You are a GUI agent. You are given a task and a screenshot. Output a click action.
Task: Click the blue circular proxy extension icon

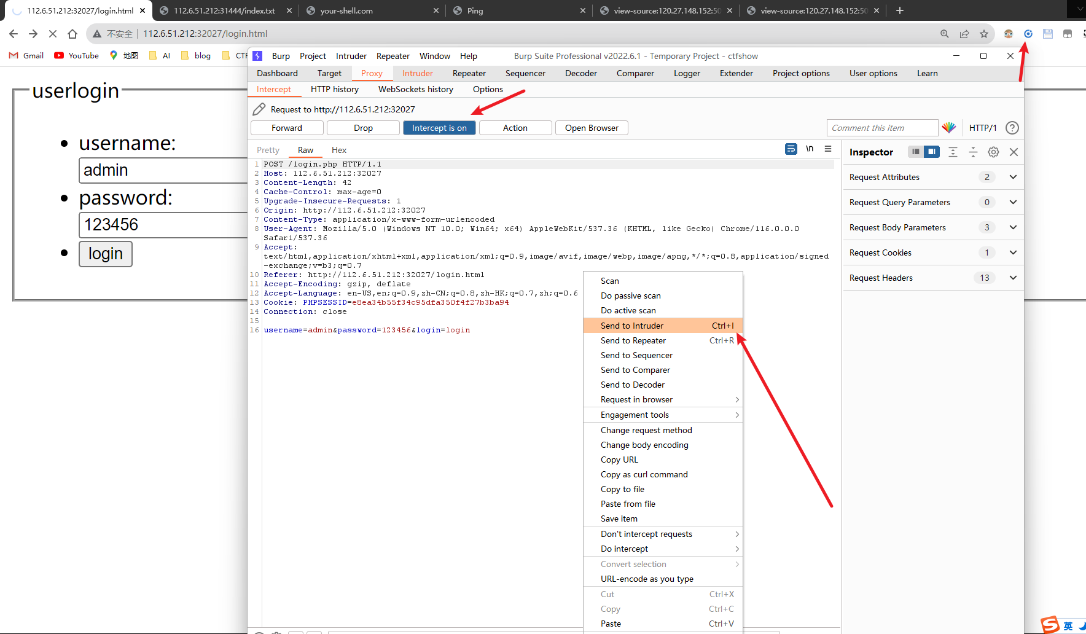(x=1028, y=34)
